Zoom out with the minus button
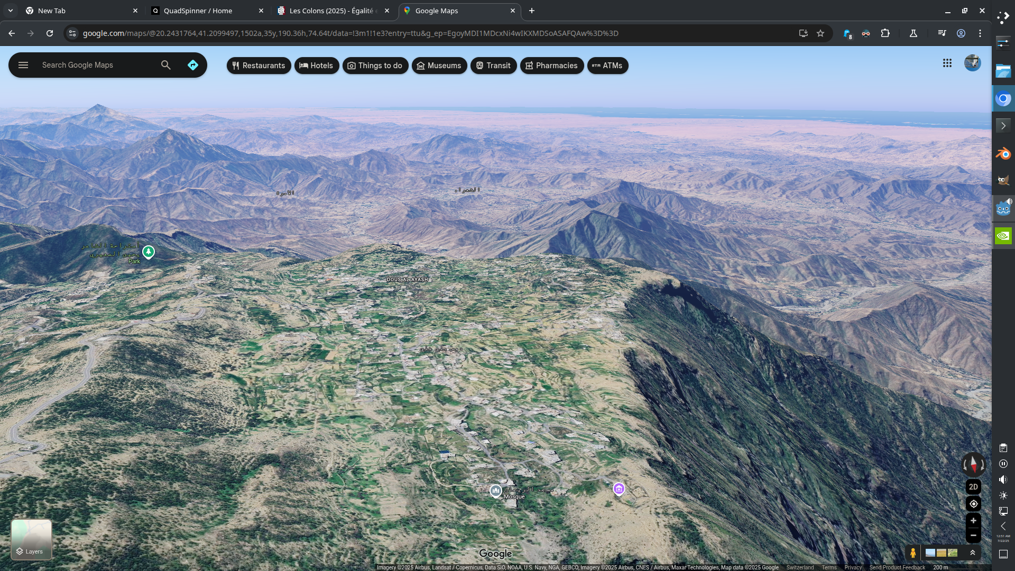 [x=973, y=536]
